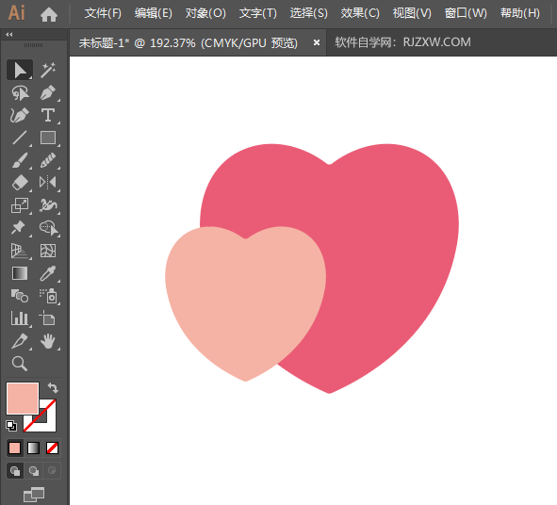Viewport: 557px width, 505px height.
Task: Select the Selection tool (black arrow)
Action: (x=20, y=70)
